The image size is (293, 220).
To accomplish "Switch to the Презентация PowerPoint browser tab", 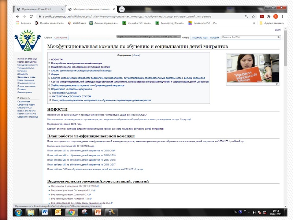I will click(x=39, y=9).
